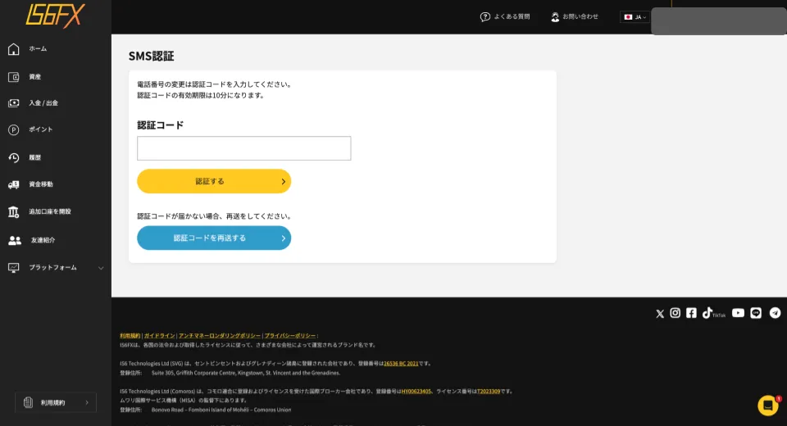787x426 pixels.
Task: Open アンチマネーロンダリングポリシー footer link
Action: (220, 336)
